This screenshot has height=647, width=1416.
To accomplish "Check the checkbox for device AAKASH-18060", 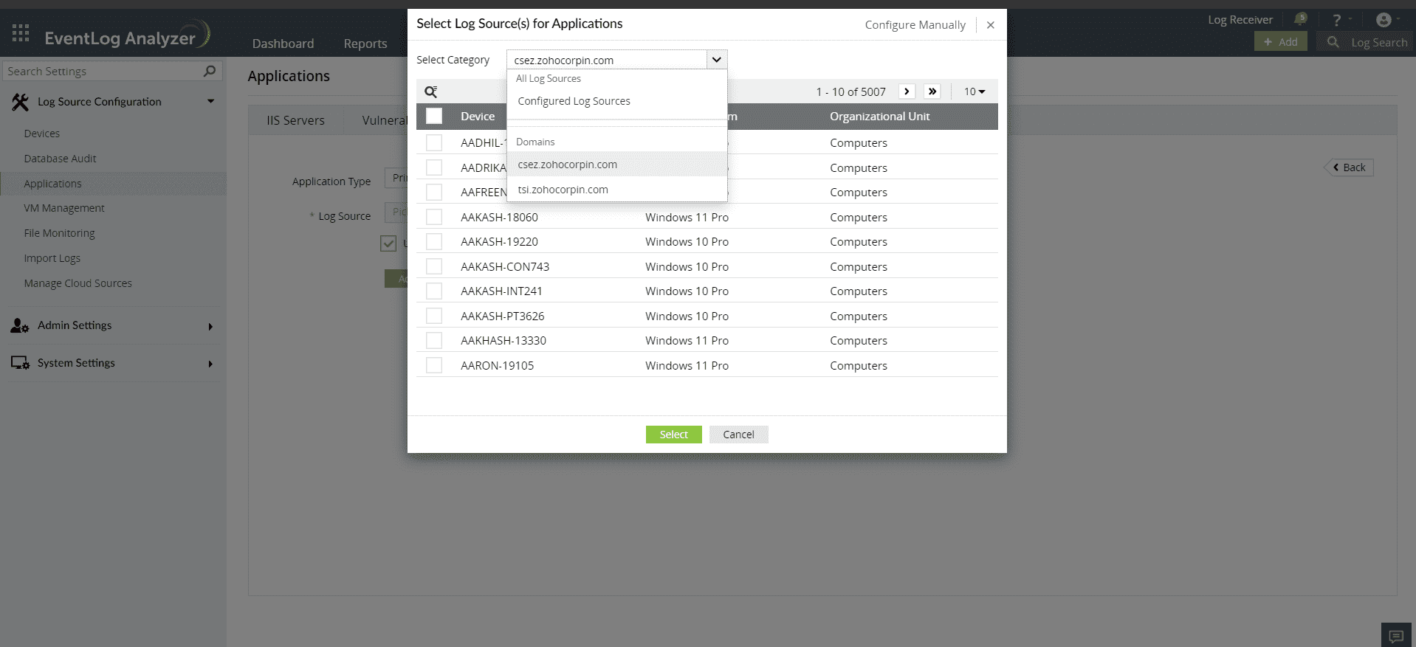I will click(x=434, y=217).
